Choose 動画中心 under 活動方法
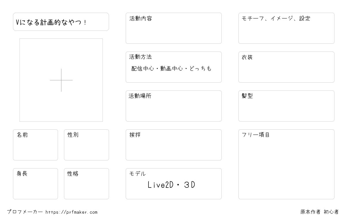346x216 pixels. [172, 69]
